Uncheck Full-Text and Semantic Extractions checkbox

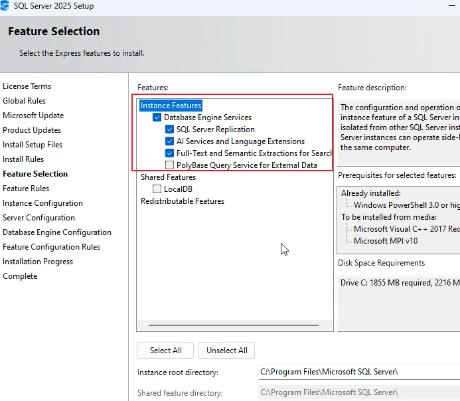pyautogui.click(x=170, y=153)
